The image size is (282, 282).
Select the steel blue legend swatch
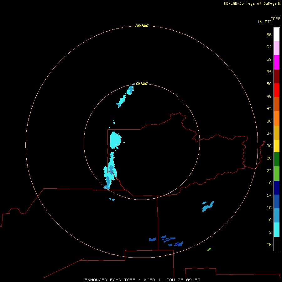[277, 216]
